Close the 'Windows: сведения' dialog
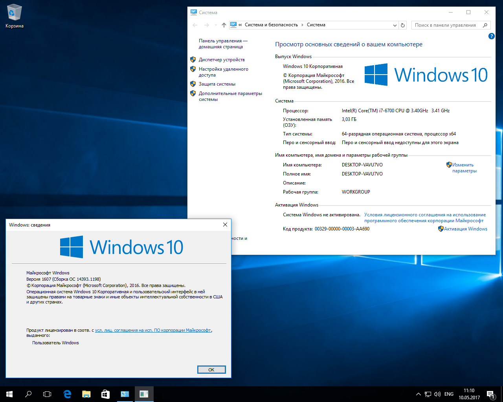The width and height of the screenshot is (503, 402). coord(225,225)
